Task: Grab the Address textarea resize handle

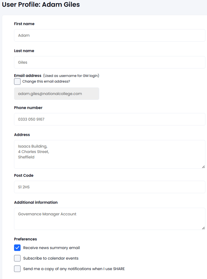Action: coord(203,167)
